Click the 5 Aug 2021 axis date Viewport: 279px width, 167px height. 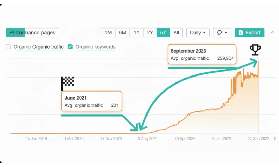[148, 138]
